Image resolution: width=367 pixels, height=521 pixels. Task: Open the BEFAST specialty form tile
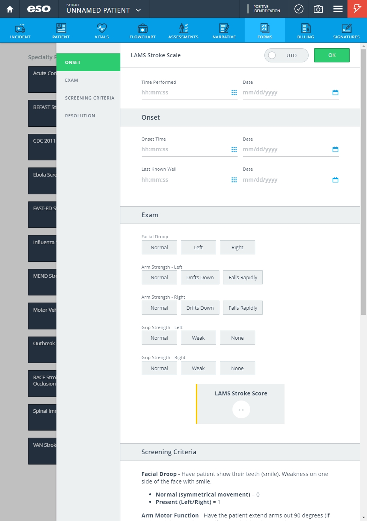click(x=42, y=113)
